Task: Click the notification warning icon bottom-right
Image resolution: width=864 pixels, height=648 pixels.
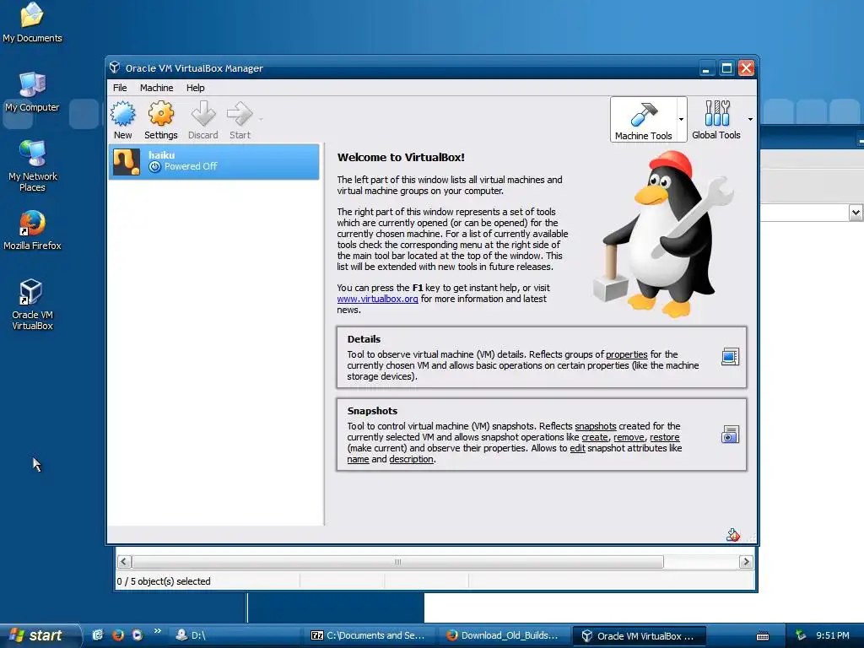Action: click(x=733, y=534)
